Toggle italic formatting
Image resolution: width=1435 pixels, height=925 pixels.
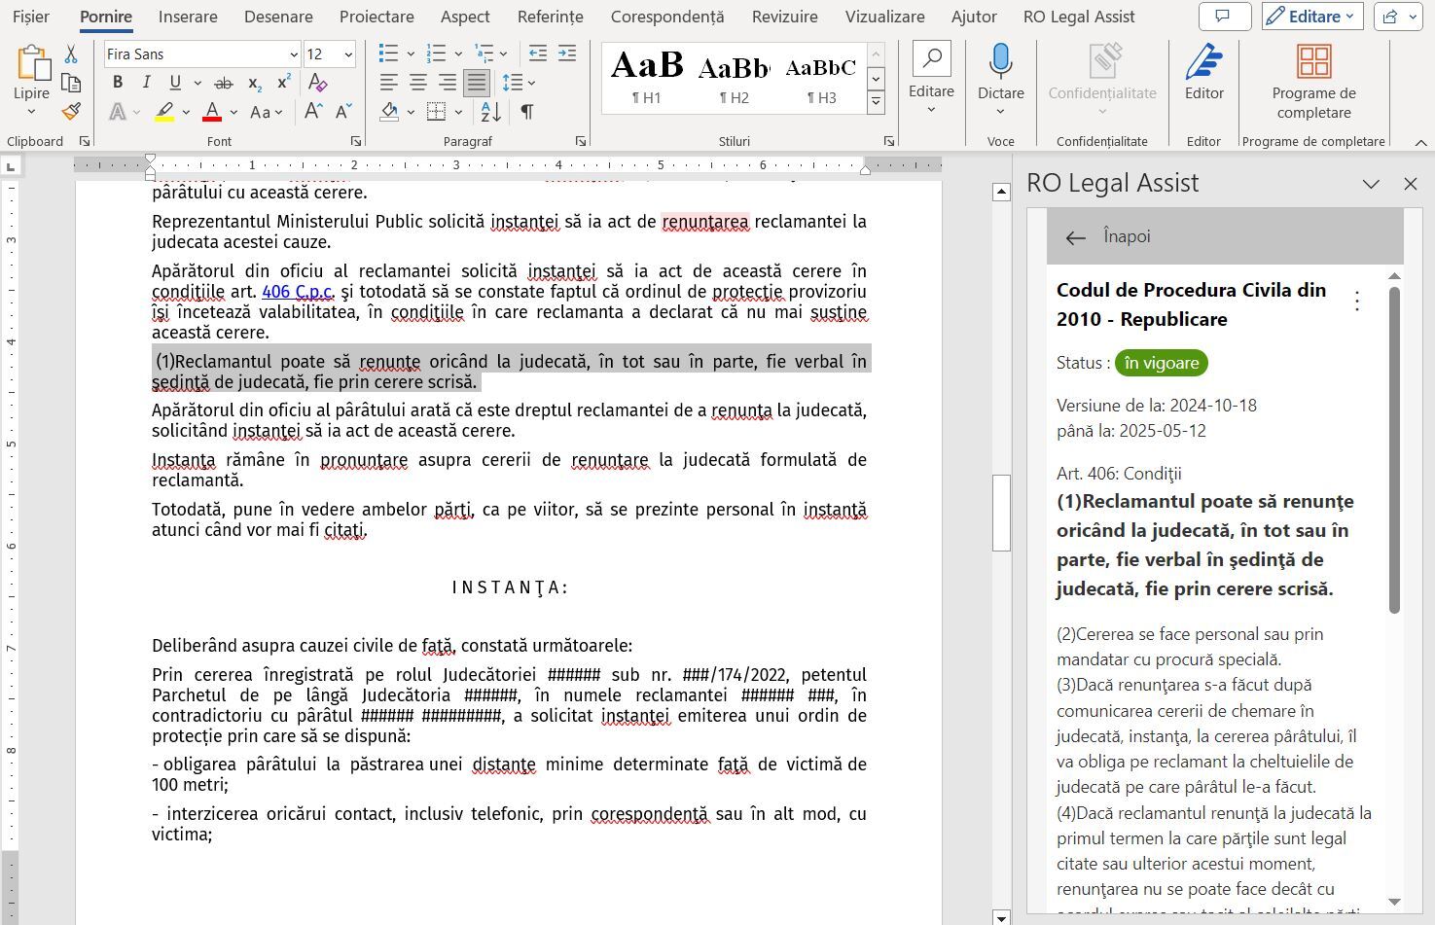[x=146, y=84]
